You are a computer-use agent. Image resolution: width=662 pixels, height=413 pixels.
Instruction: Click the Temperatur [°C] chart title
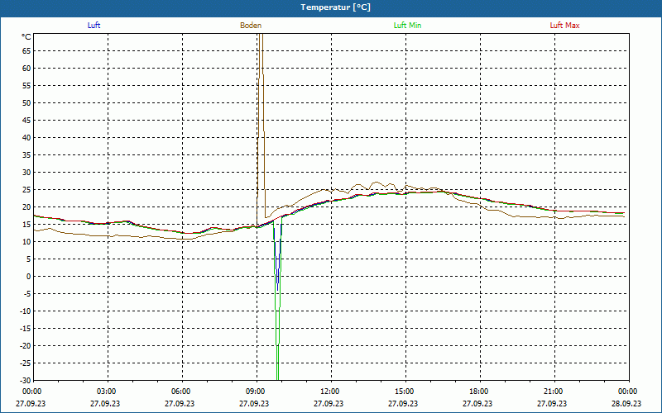(x=336, y=7)
